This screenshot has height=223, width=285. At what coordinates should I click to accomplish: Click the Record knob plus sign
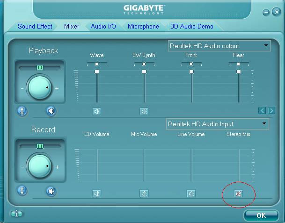coord(58,167)
